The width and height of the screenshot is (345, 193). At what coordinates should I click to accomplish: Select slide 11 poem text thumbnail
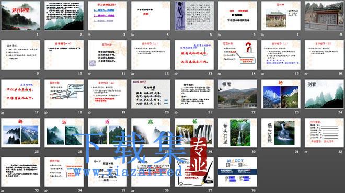107,55
